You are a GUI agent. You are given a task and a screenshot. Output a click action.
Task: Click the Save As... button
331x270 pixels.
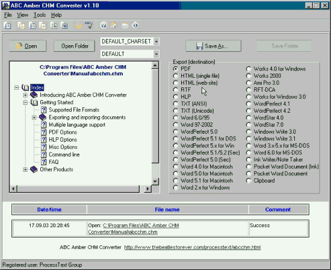tap(213, 46)
